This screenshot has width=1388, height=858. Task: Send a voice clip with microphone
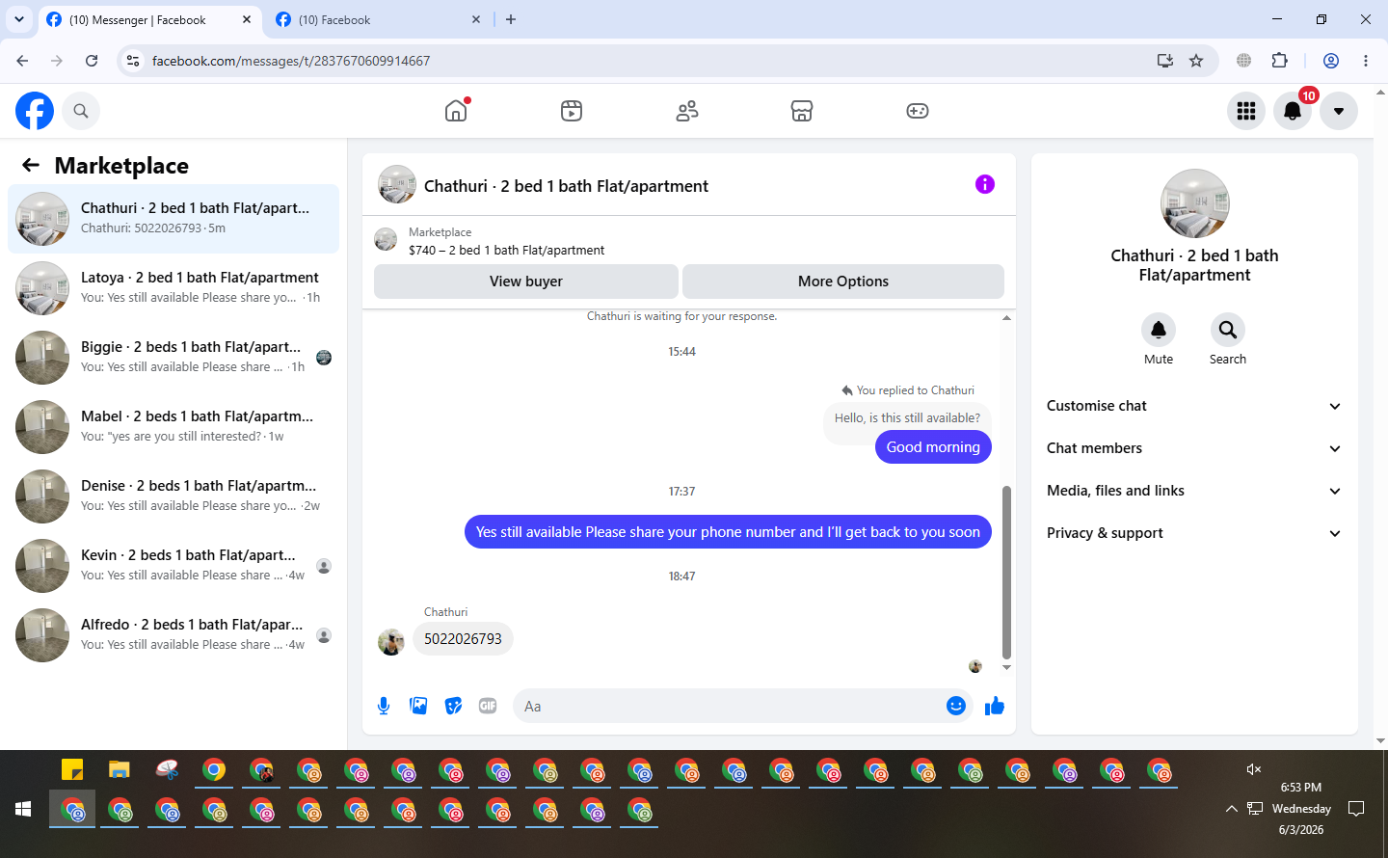384,706
